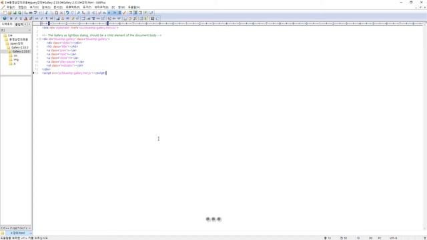Image resolution: width=427 pixels, height=240 pixels.
Task: Click the Replace toolbar icon
Action: tap(83, 13)
